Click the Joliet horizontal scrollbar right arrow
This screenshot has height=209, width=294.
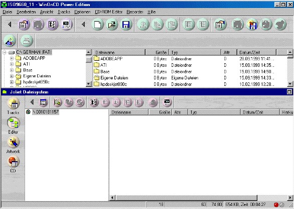coord(290,198)
